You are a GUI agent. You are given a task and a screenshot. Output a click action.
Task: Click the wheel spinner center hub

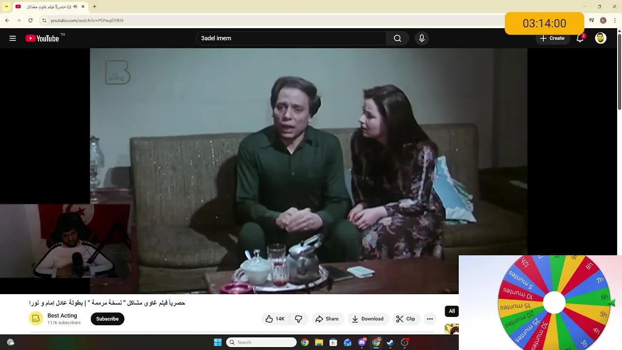click(x=554, y=303)
